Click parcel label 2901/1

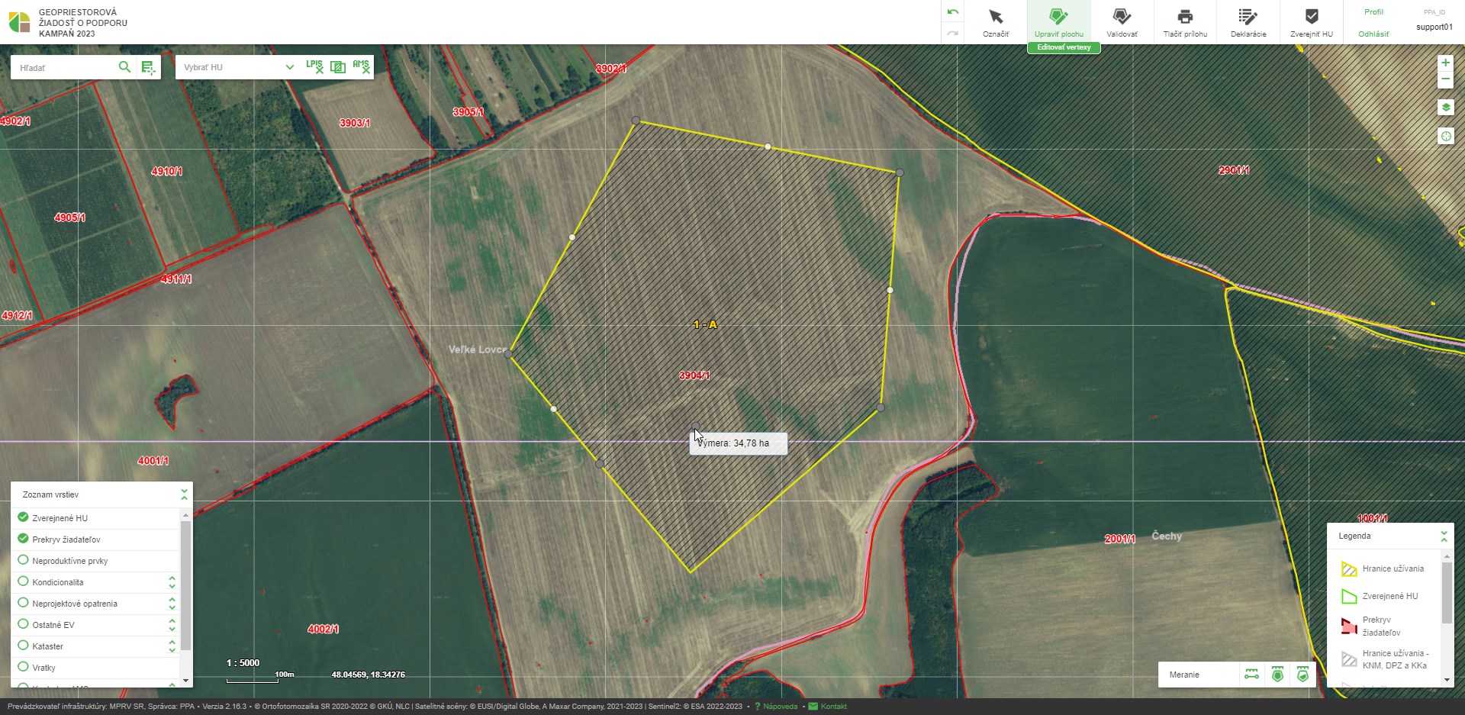pos(1234,170)
